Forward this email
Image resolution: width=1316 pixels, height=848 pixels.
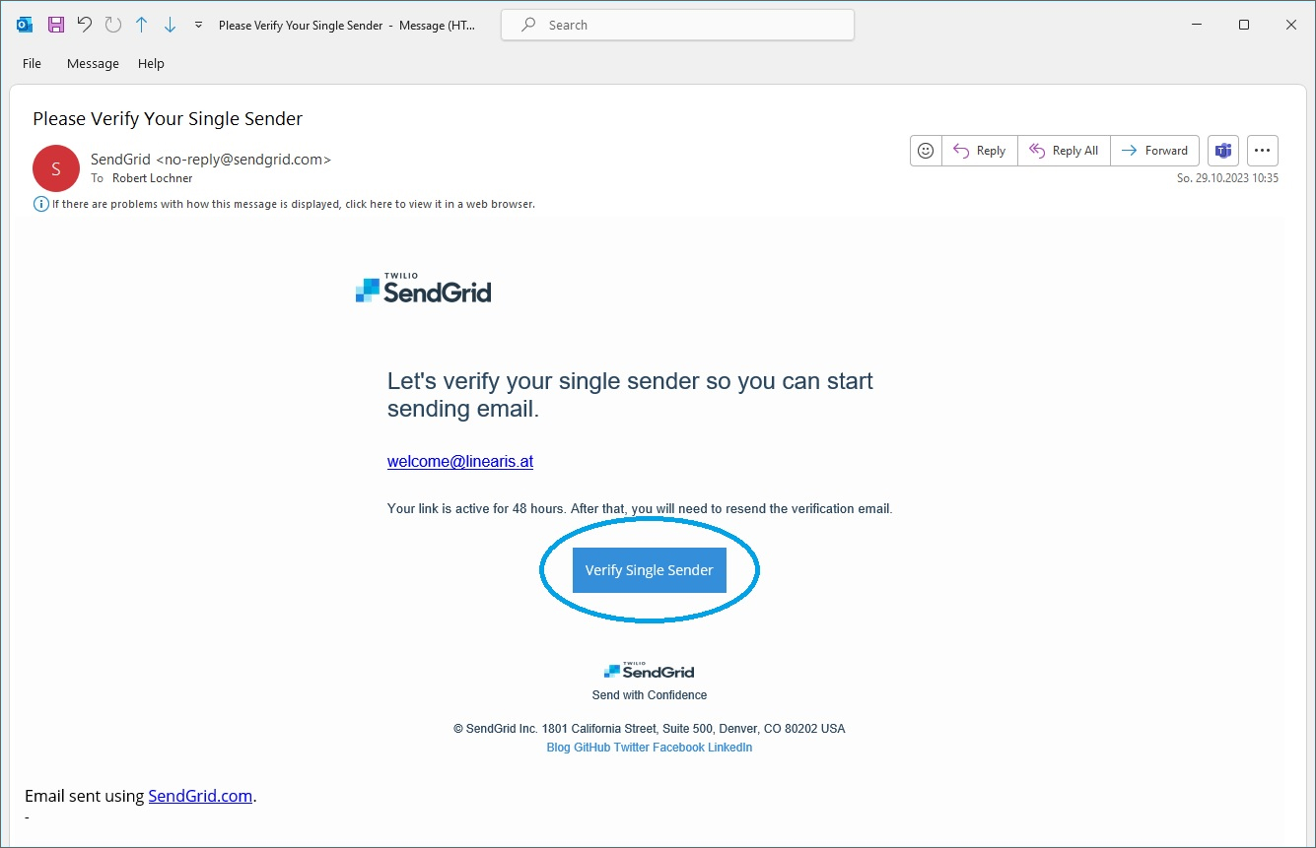(x=1155, y=151)
